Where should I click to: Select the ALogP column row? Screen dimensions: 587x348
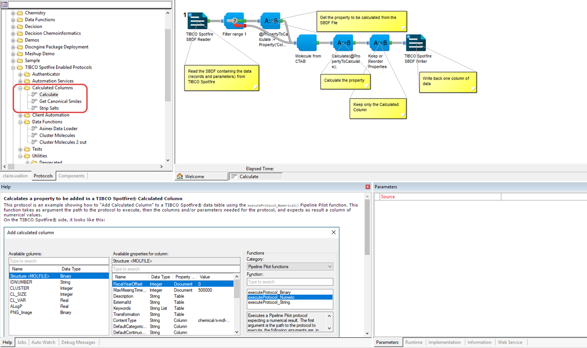[59, 306]
